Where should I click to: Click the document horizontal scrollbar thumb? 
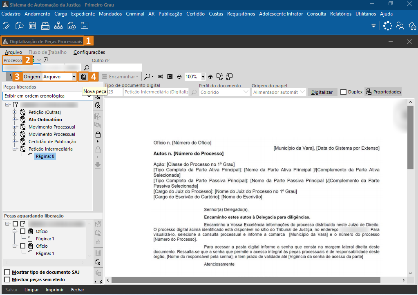coord(246,280)
